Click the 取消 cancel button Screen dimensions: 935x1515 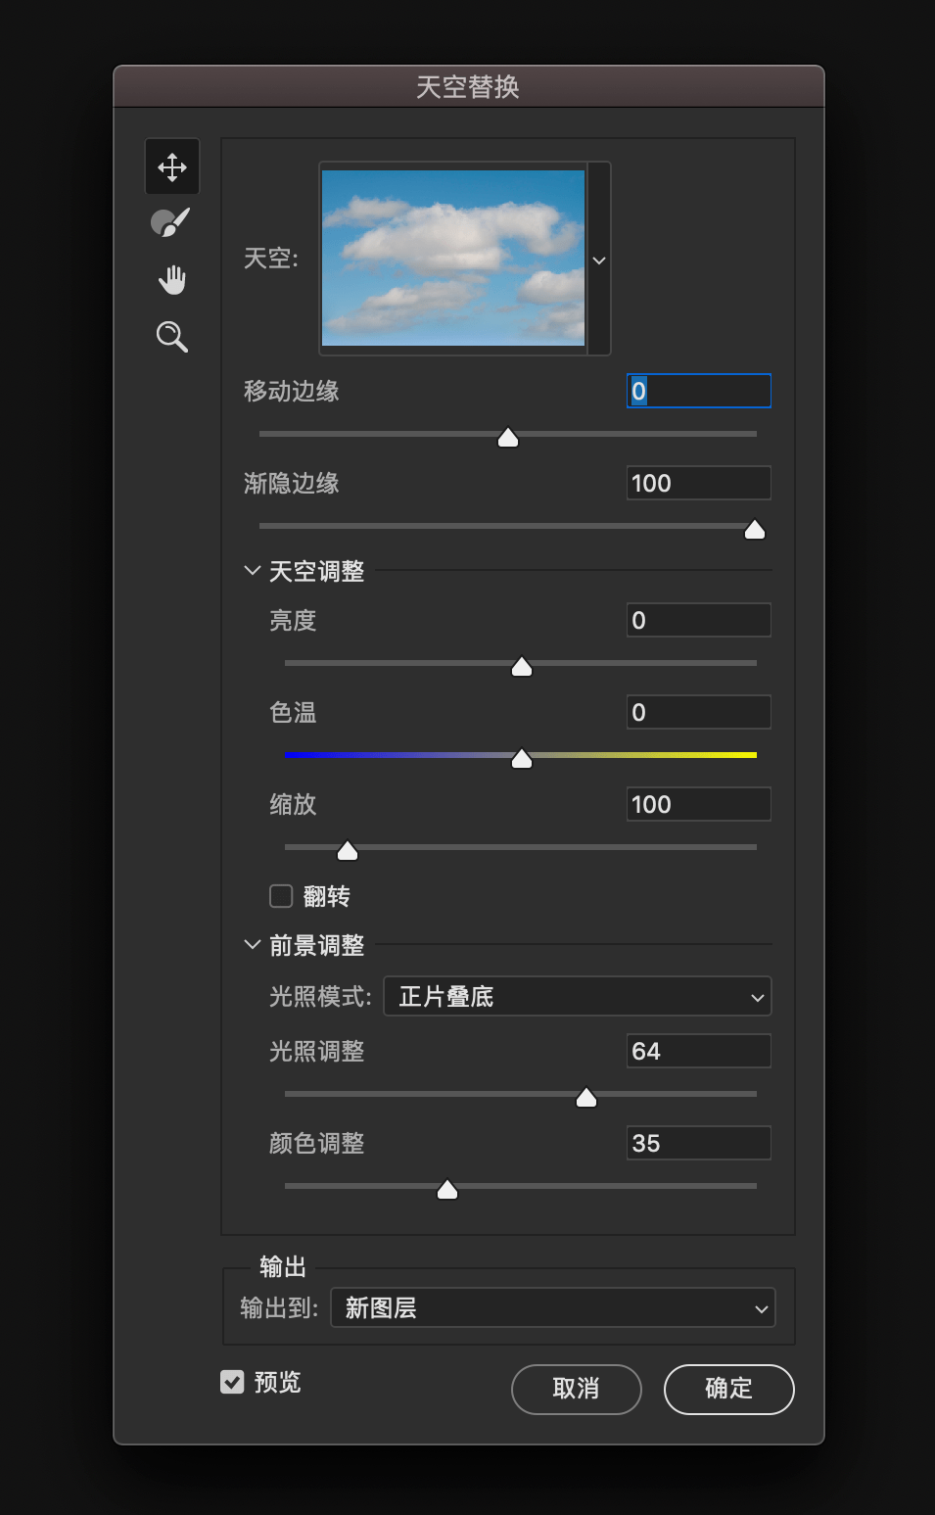[x=577, y=1389]
